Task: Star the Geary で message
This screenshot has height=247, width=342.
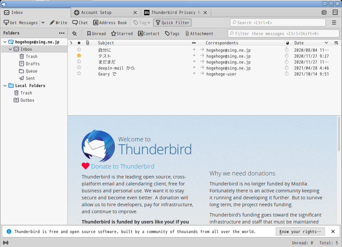Action: (79, 74)
